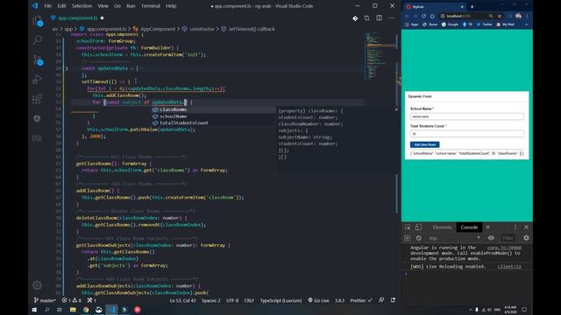
Task: Open notifications bell in the status bar
Action: (394, 300)
